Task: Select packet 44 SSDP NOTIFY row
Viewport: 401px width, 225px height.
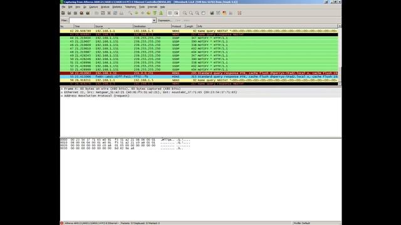Action: click(199, 38)
